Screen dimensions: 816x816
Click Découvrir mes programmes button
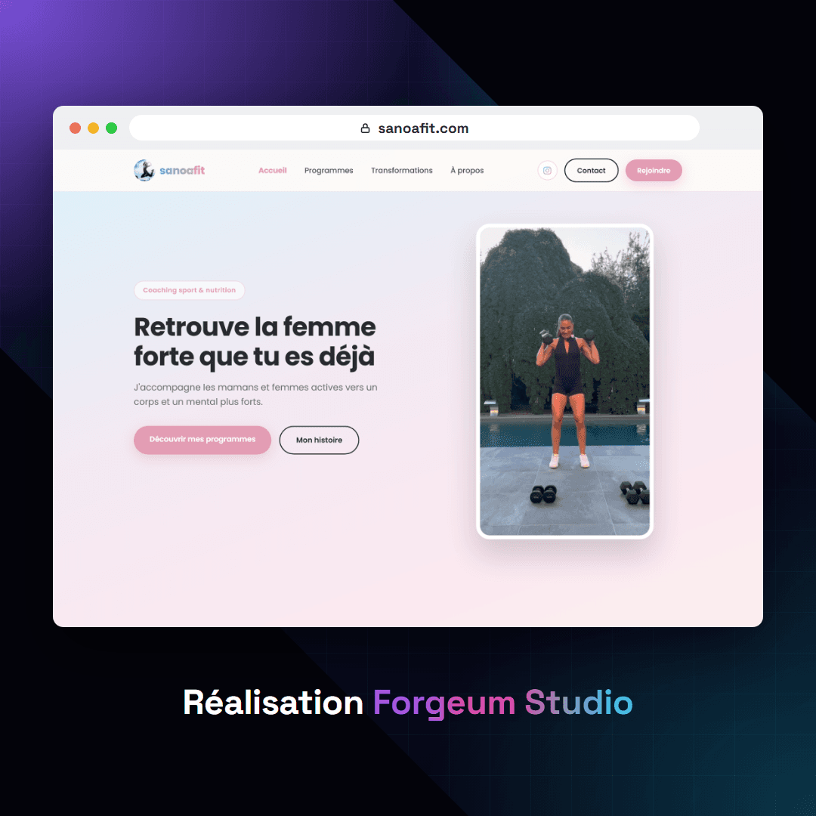(x=202, y=440)
